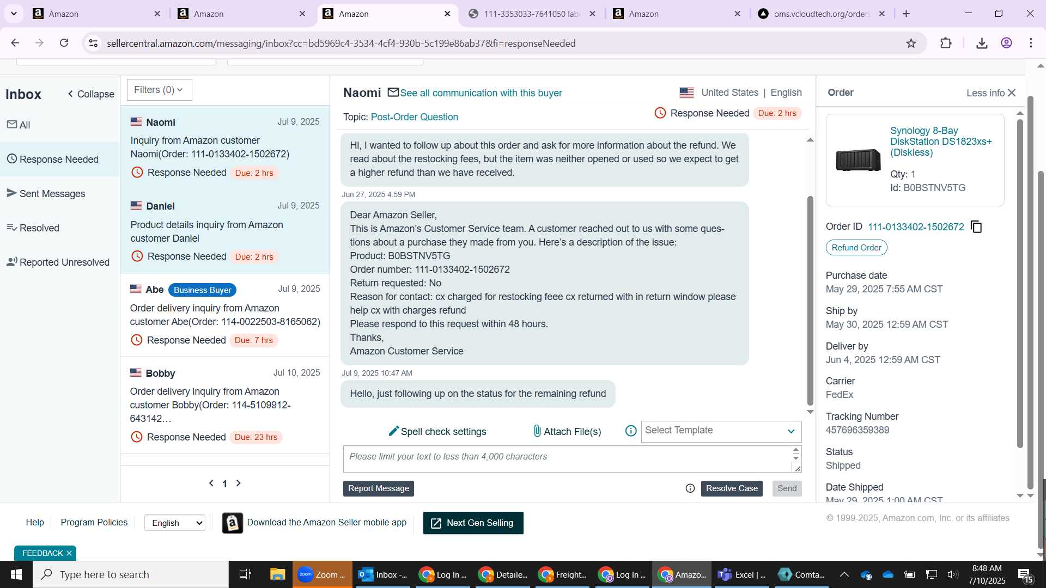Close the Less info order panel
The width and height of the screenshot is (1046, 588).
coord(1012,93)
